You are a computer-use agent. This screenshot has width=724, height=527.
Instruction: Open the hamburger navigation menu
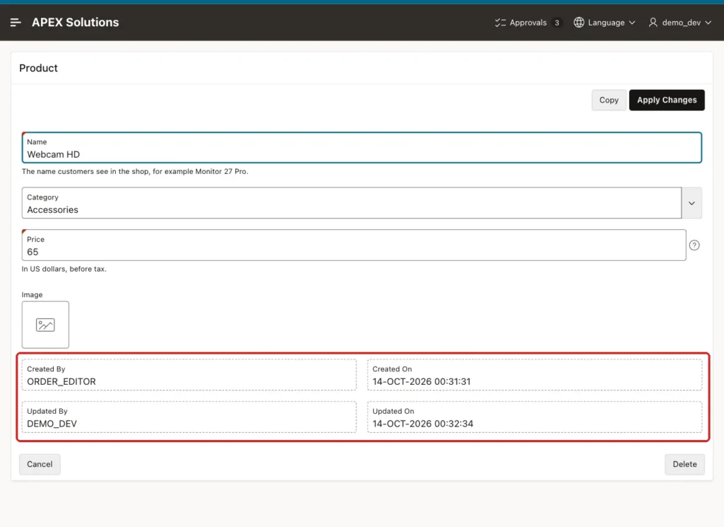coord(16,22)
